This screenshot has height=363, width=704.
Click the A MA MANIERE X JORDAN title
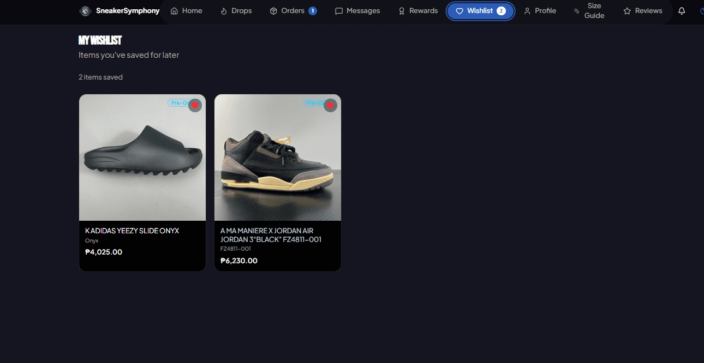271,235
